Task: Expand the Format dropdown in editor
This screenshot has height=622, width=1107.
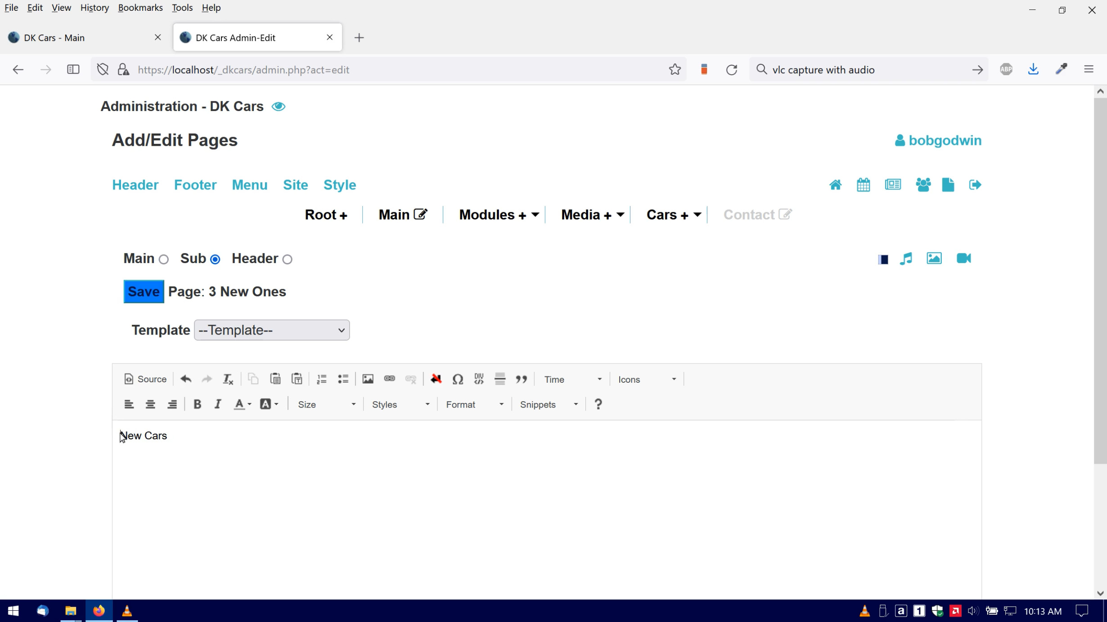Action: 474,404
